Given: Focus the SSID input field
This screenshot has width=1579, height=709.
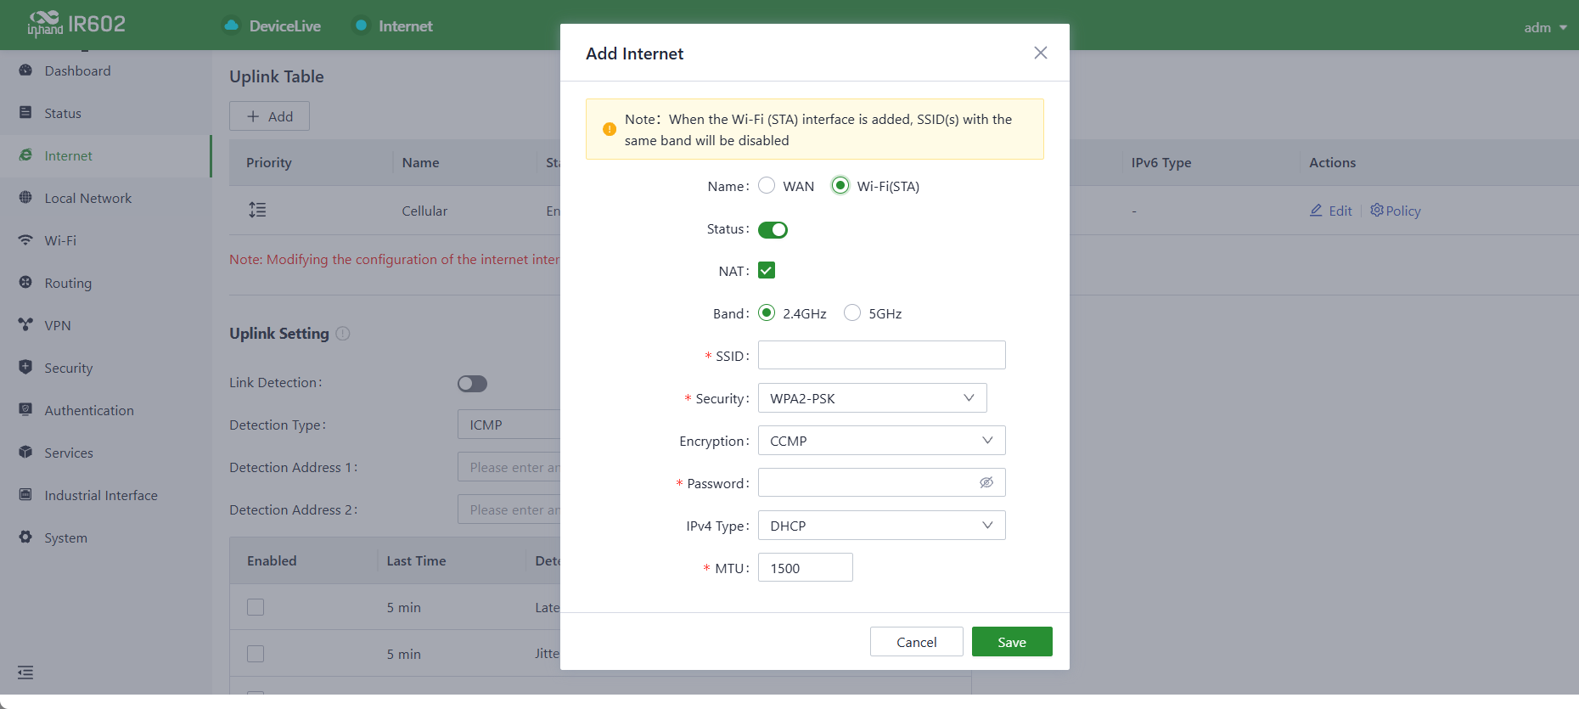Looking at the screenshot, I should click(x=882, y=355).
